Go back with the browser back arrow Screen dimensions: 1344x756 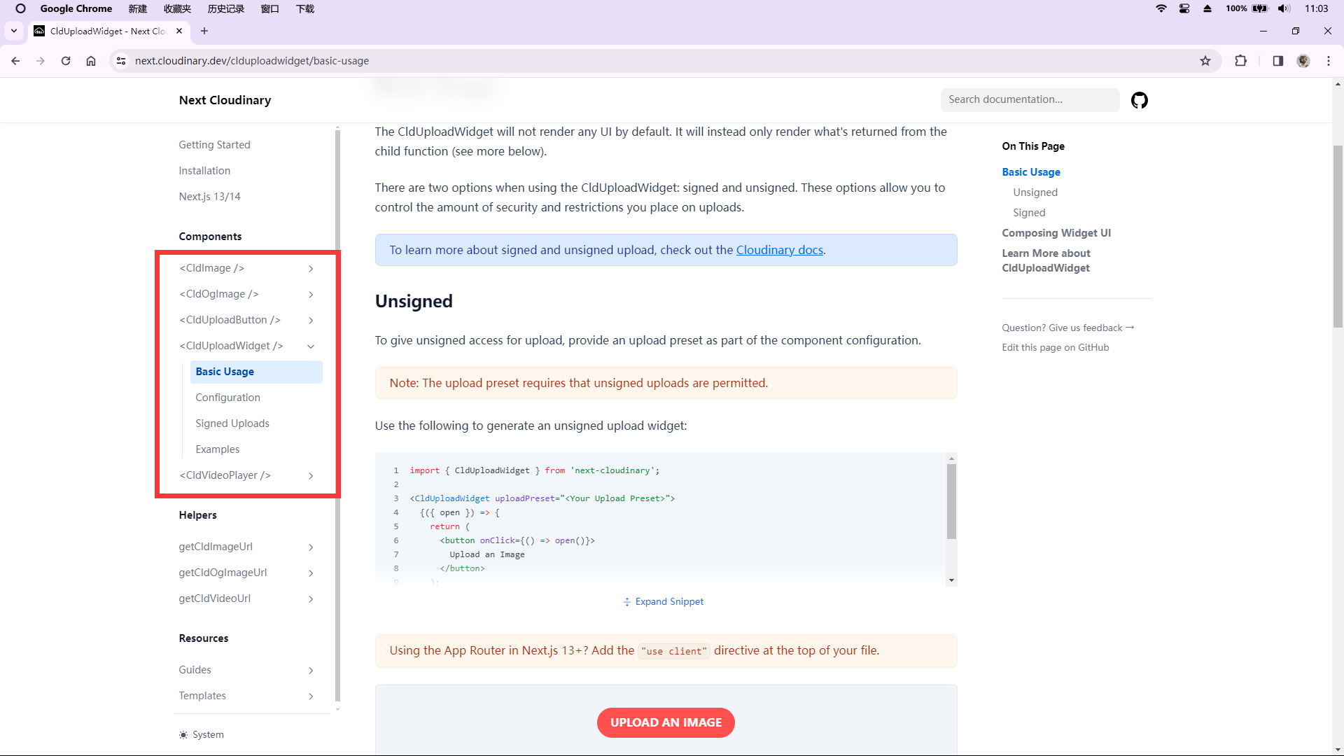[15, 61]
